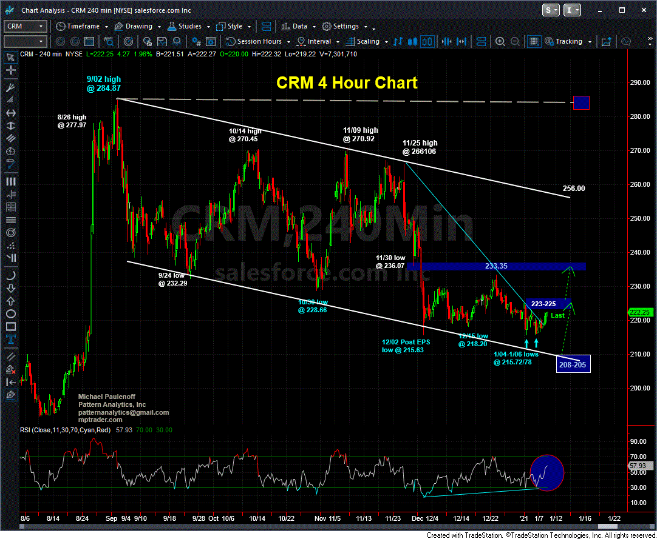Open the Timeframe menu
Screen dimensions: 657x539
coord(82,26)
